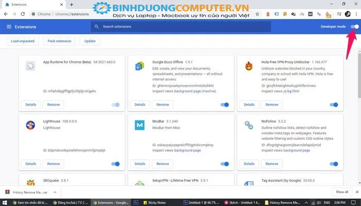Go back with the browser back arrow

6,14
